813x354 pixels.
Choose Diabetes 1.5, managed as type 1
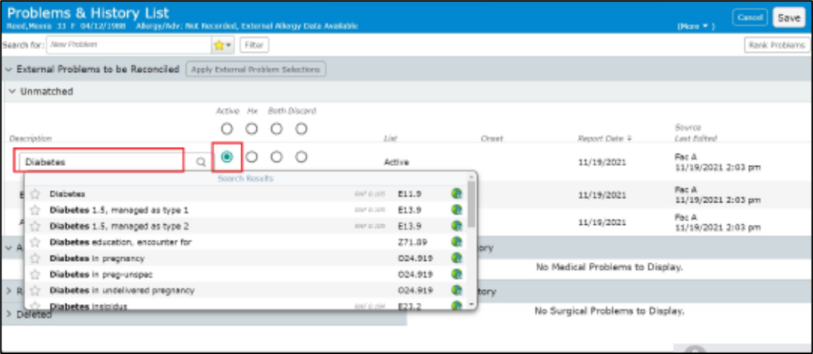(x=118, y=210)
